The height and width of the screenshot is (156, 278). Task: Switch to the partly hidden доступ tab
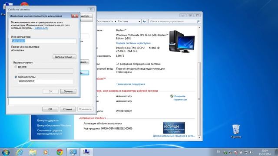(86, 16)
